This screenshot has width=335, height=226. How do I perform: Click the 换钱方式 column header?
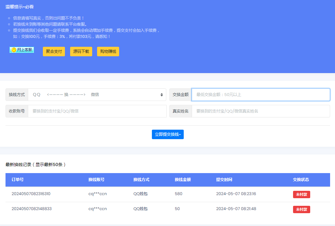point(141,180)
